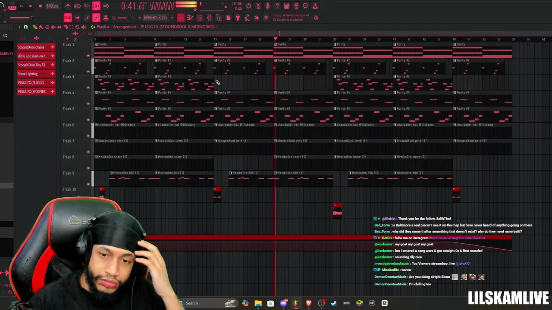
Task: Click the 140.000 tempo field
Action: pyautogui.click(x=53, y=6)
